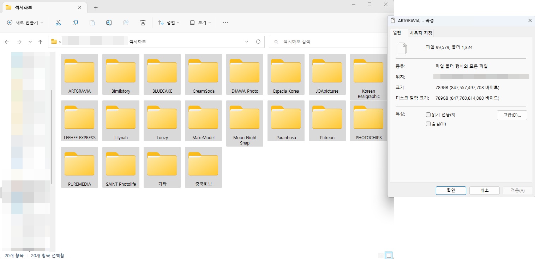Click the 789GB (847,760,814,080 바이트) disk size value
This screenshot has width=535, height=259.
click(467, 98)
